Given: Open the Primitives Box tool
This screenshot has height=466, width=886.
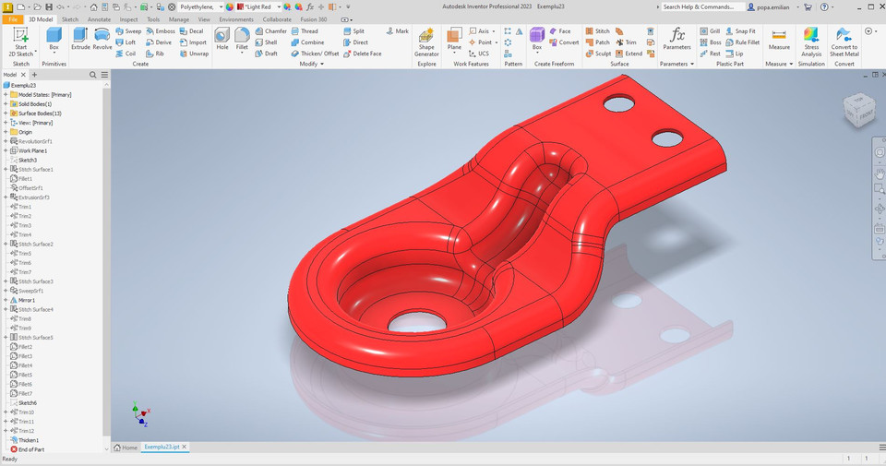Looking at the screenshot, I should click(54, 39).
